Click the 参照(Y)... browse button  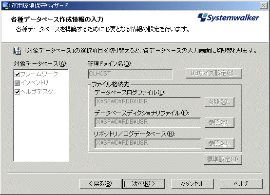219,122
